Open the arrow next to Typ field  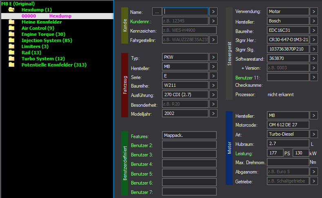[214, 57]
